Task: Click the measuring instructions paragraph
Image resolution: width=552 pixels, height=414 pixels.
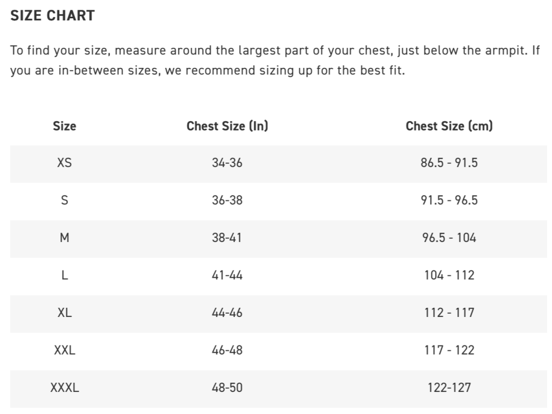Action: [x=275, y=61]
